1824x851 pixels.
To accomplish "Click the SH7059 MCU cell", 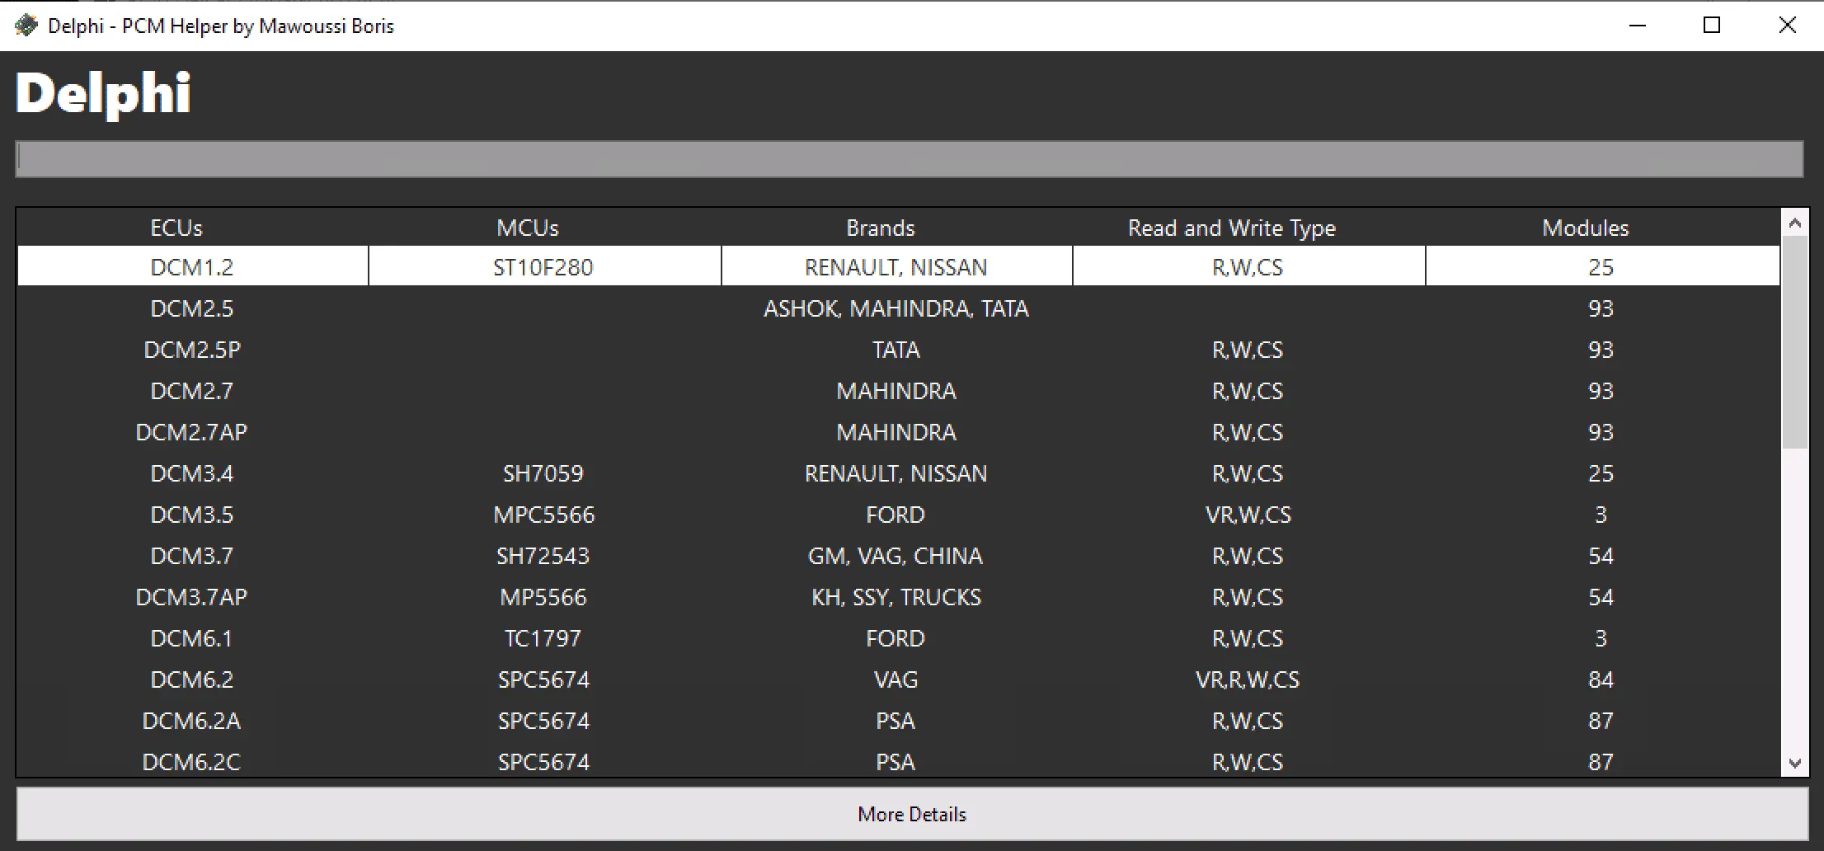I will (x=543, y=473).
